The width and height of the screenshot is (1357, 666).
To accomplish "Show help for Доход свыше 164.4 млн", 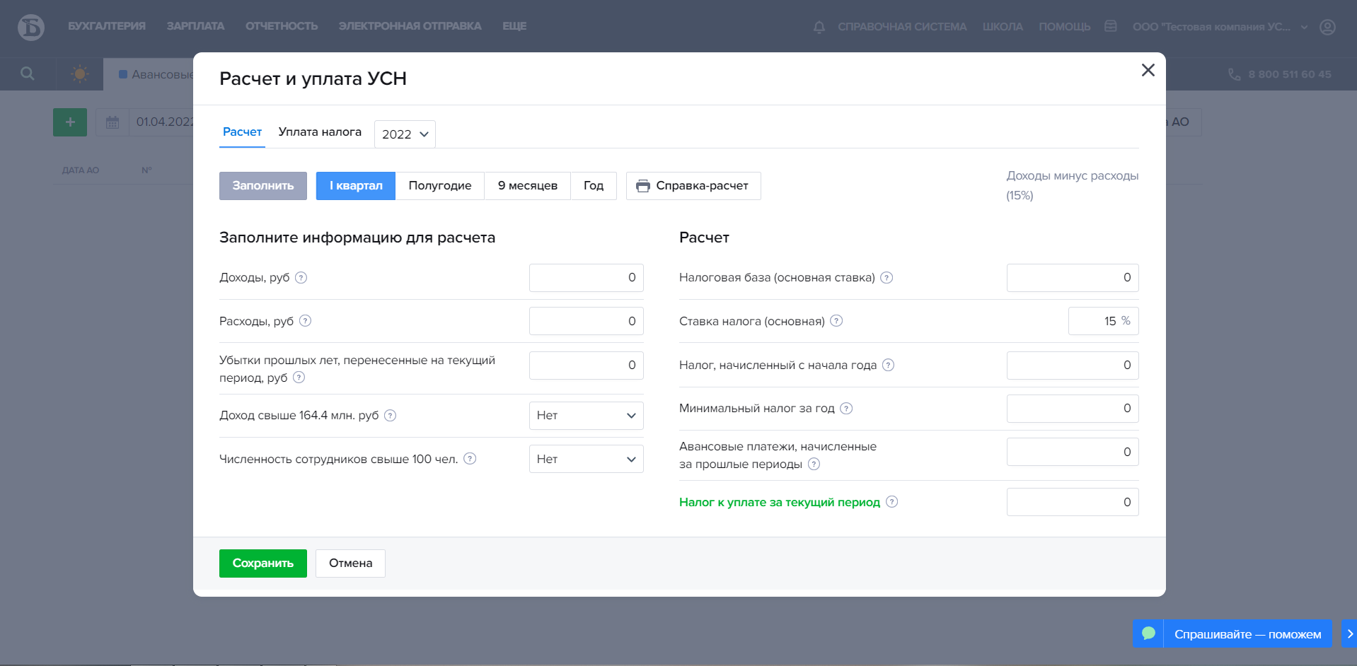I will click(x=390, y=415).
